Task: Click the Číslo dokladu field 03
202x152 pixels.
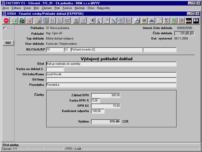Action: point(192,33)
